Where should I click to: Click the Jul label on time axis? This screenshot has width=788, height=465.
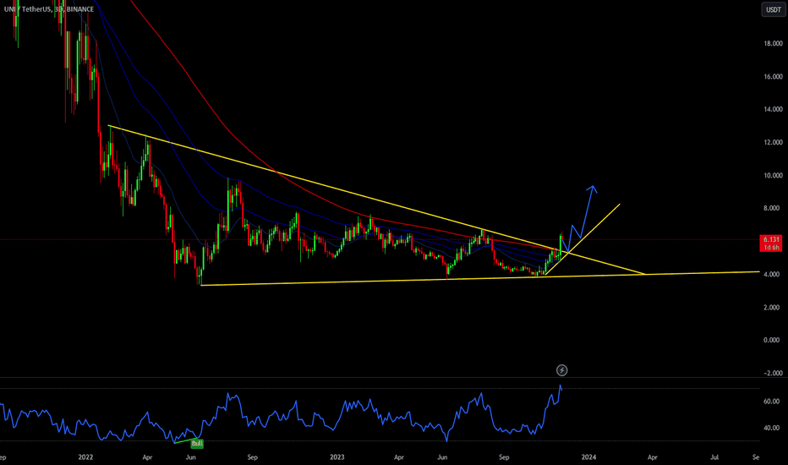tap(714, 457)
